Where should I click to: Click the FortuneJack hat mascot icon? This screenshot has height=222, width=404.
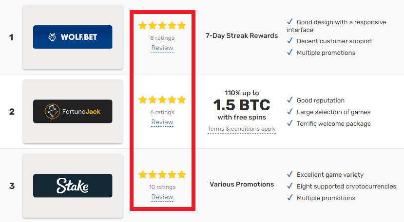click(52, 112)
